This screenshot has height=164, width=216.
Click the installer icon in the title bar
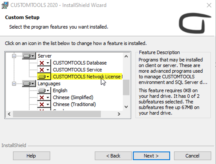[5, 5]
